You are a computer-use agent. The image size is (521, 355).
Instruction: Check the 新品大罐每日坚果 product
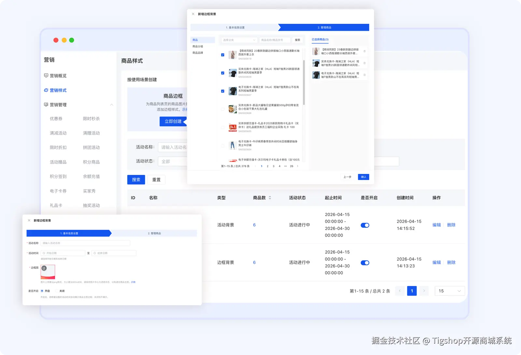[223, 109]
